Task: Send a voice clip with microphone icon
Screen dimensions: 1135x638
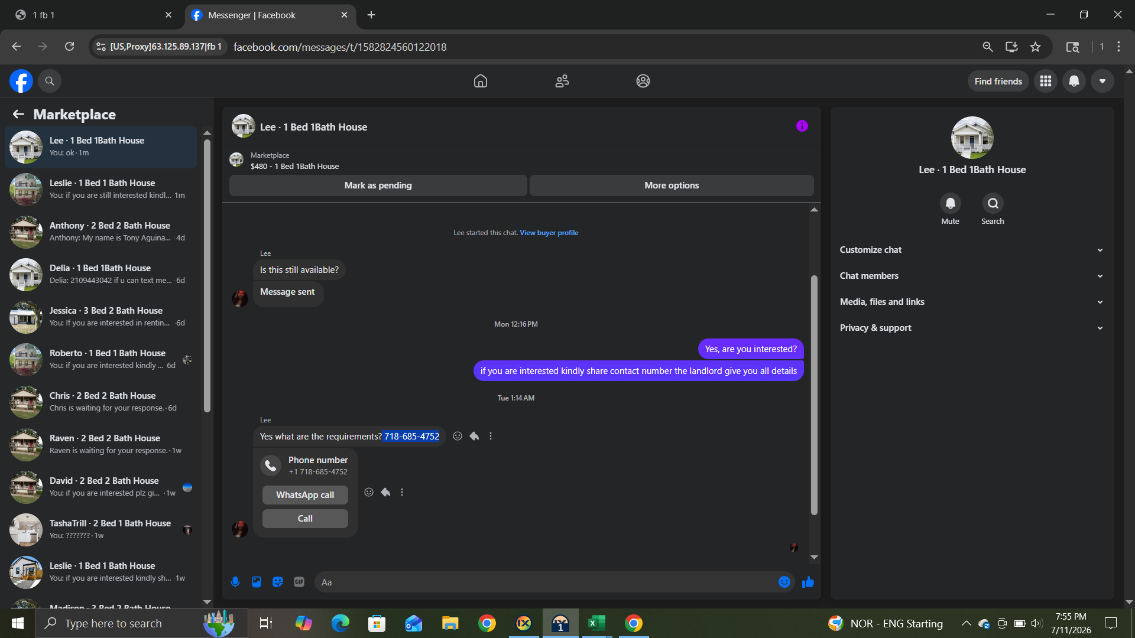Action: click(235, 582)
